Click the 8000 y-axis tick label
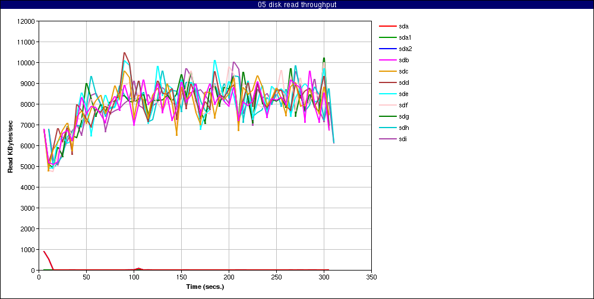The height and width of the screenshot is (299, 594). (x=29, y=104)
